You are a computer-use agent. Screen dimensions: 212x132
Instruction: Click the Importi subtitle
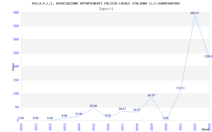[x=106, y=9]
